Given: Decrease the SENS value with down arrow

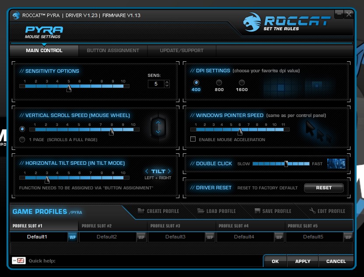Looking at the screenshot, I should [167, 86].
